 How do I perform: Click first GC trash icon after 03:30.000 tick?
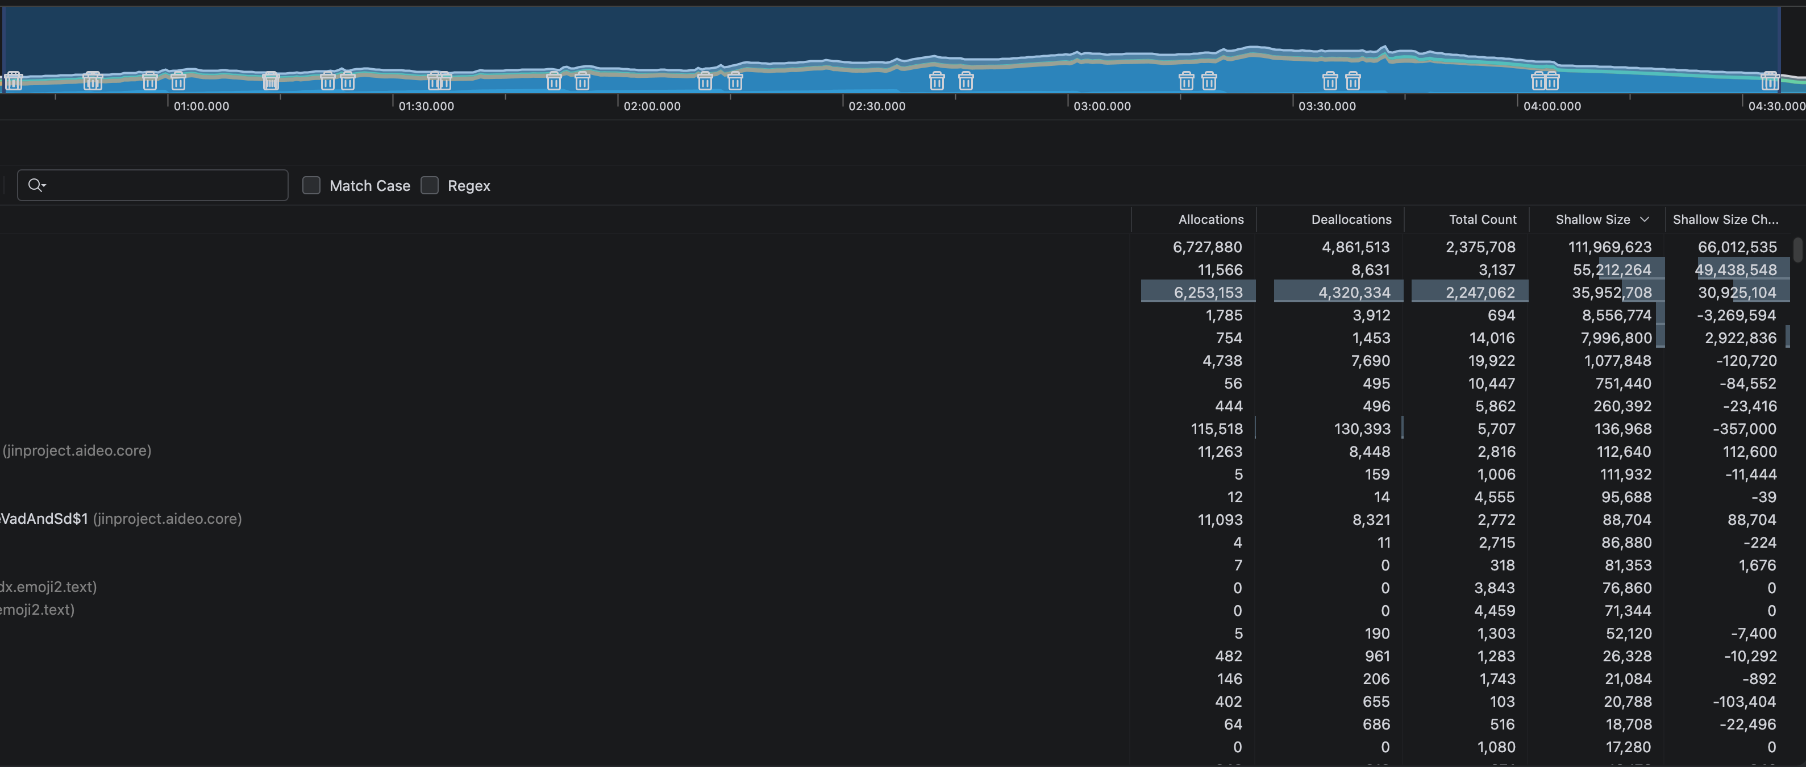[x=1330, y=81]
